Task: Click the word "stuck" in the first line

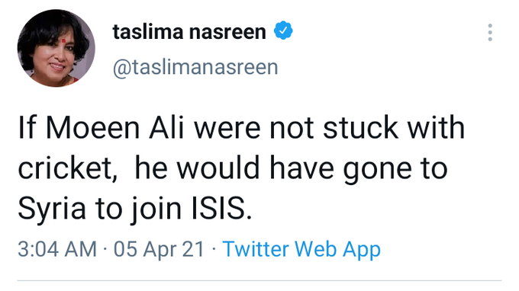Action: tap(360, 128)
